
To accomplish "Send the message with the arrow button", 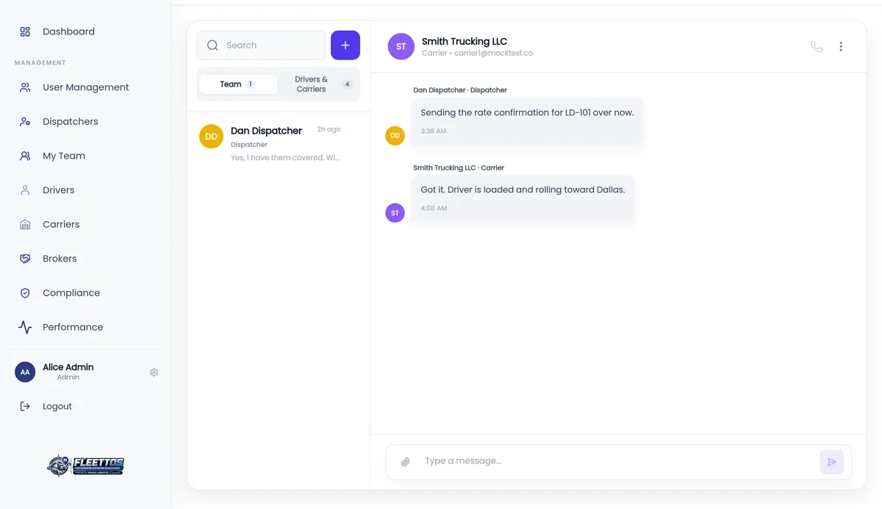I will [831, 462].
